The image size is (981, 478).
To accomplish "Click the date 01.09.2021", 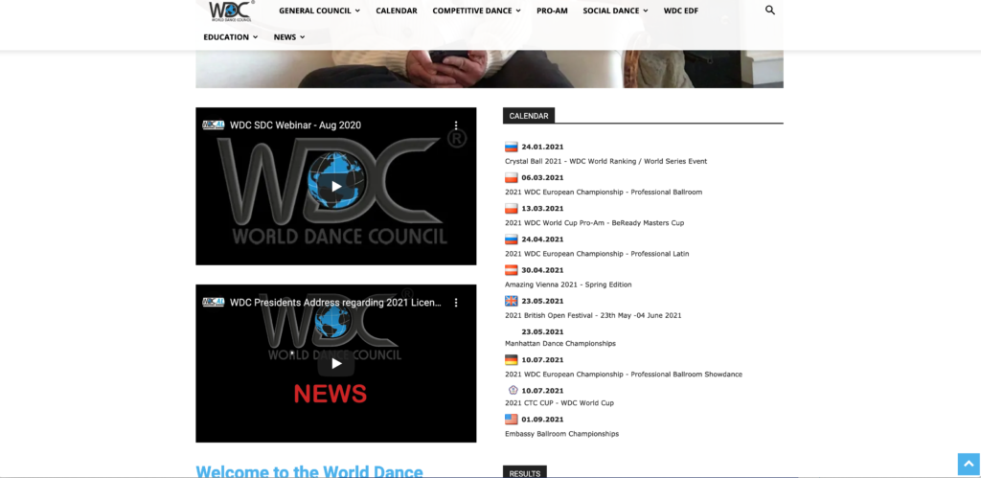I will [542, 420].
